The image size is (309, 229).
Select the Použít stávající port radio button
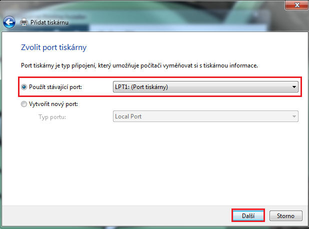pyautogui.click(x=24, y=87)
